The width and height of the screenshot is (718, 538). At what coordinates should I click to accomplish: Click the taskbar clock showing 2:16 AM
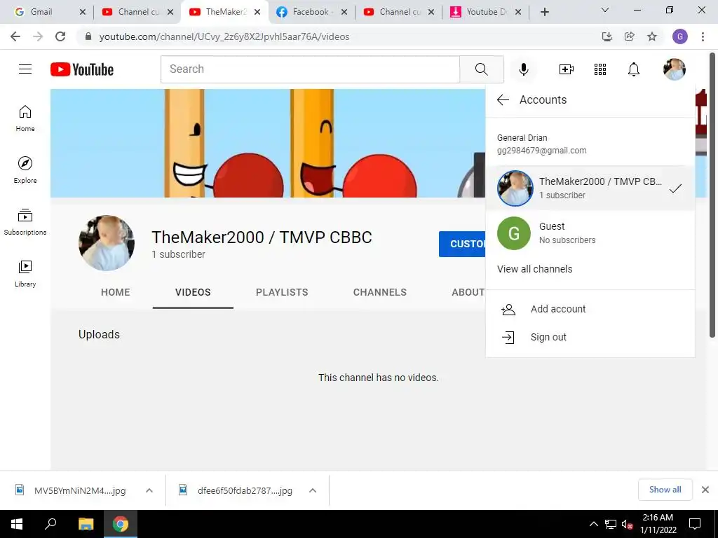click(x=658, y=524)
